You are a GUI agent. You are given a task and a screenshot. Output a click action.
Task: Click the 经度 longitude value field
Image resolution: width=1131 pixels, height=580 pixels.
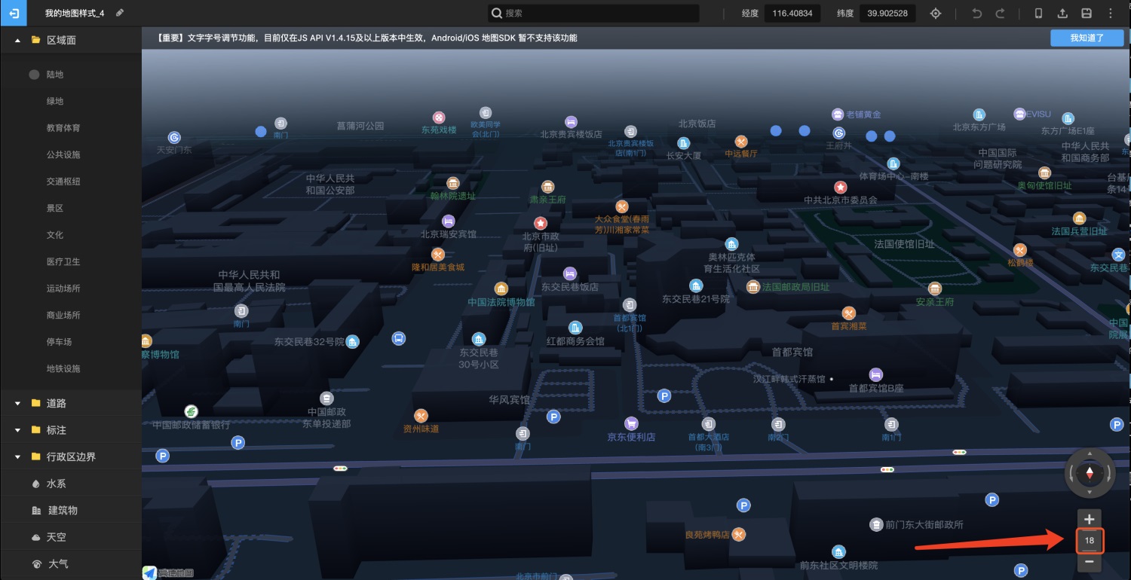(792, 14)
